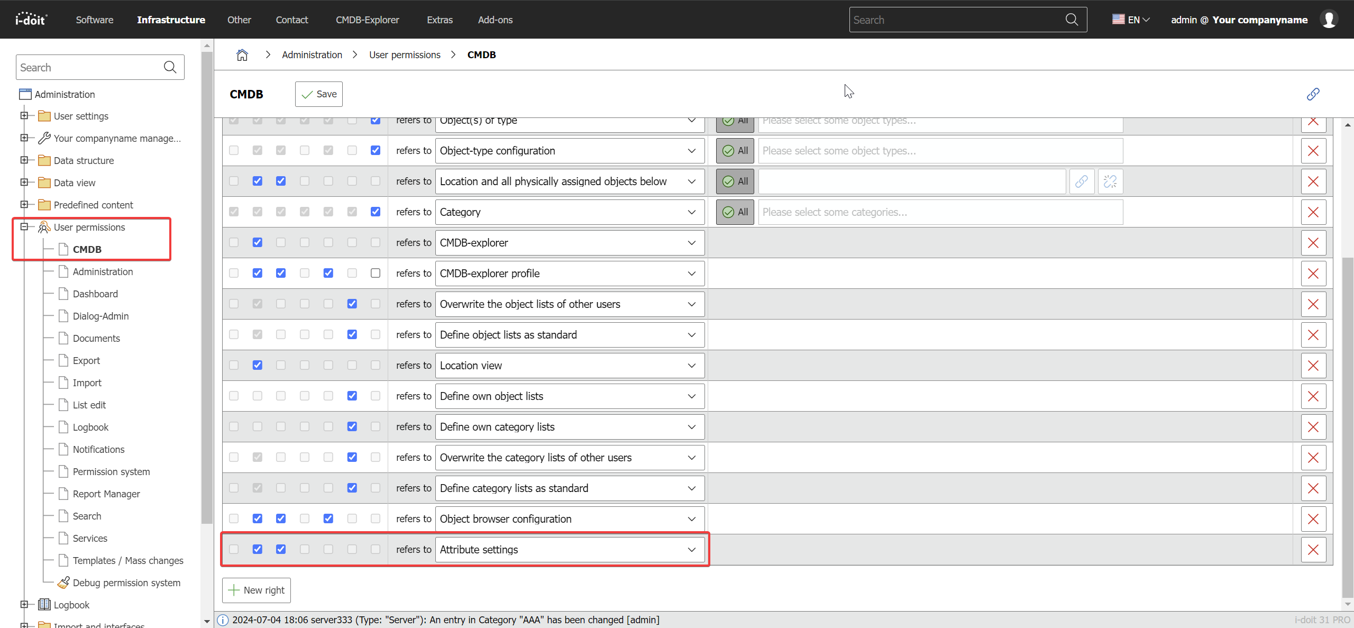
Task: Click the top search magnifier icon
Action: pos(1072,20)
